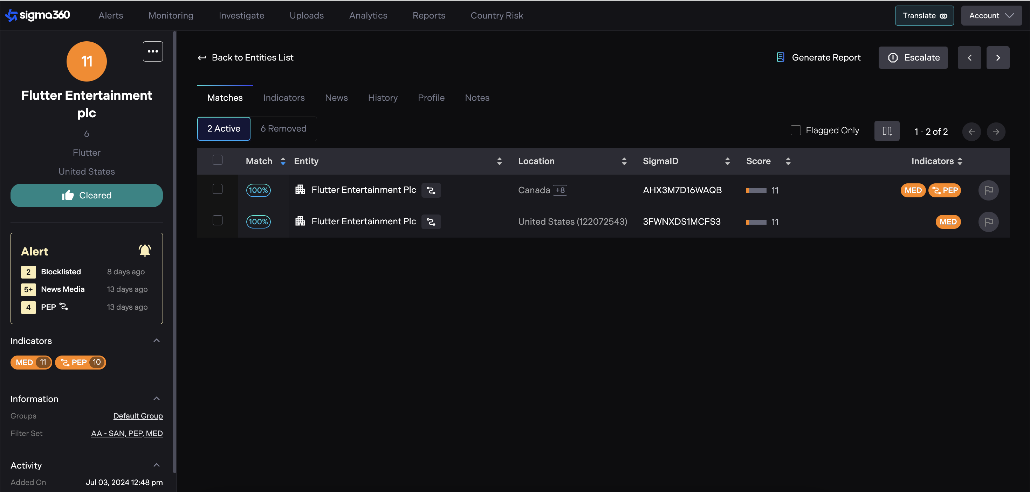Open column settings icon beside Flagged Only
1030x492 pixels.
[x=886, y=131]
